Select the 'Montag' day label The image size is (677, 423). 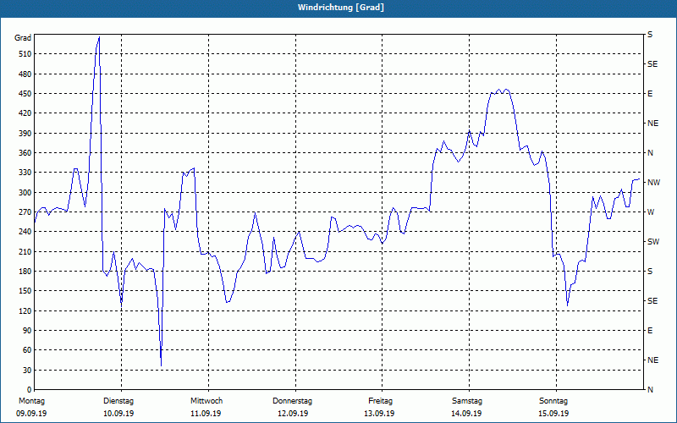pyautogui.click(x=31, y=401)
